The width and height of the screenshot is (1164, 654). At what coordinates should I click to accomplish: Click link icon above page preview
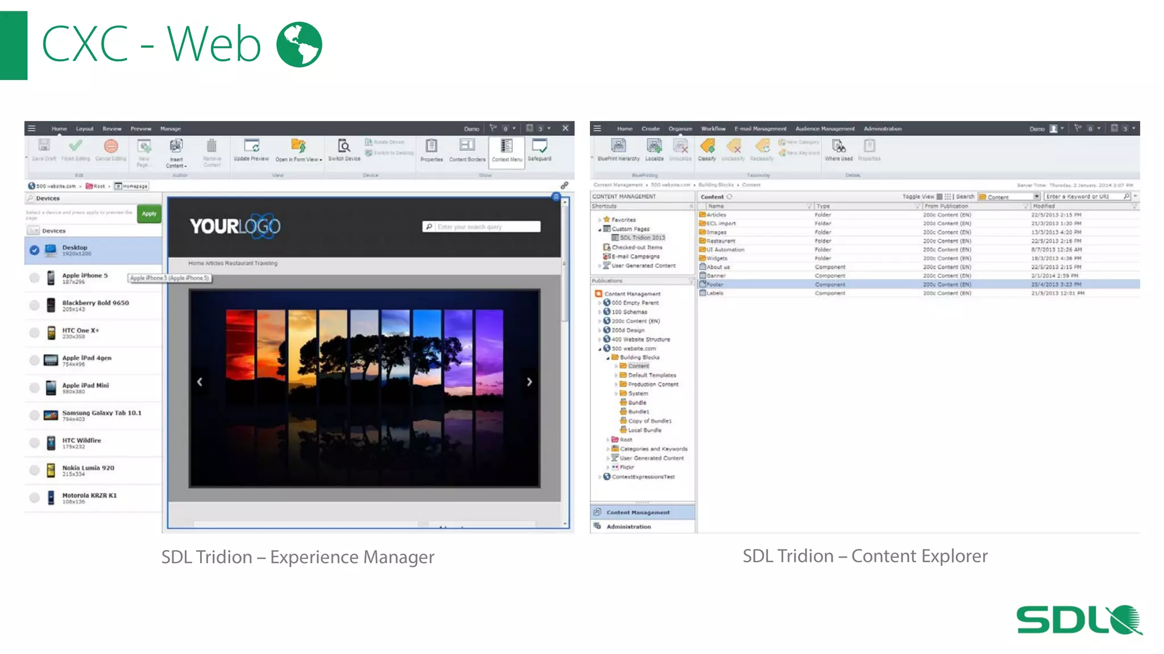point(564,186)
